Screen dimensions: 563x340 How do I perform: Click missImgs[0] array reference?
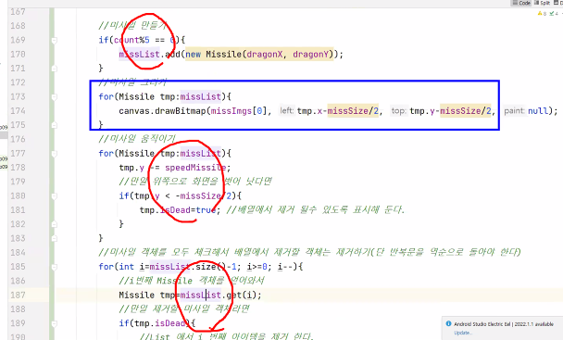[x=239, y=110]
